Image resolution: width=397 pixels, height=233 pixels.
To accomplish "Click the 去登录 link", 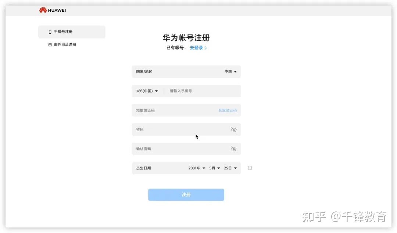I will 198,48.
